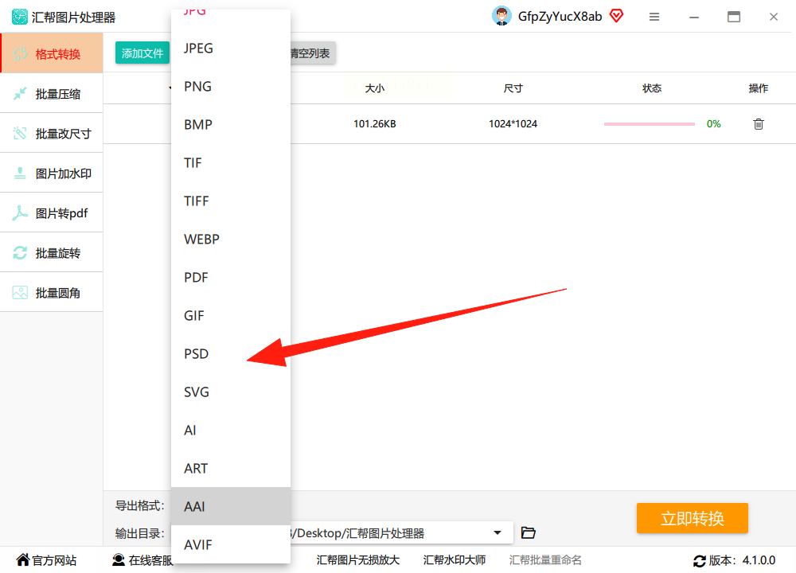Viewport: 796px width, 573px height.
Task: Open 官方网站 home icon
Action: point(23,559)
